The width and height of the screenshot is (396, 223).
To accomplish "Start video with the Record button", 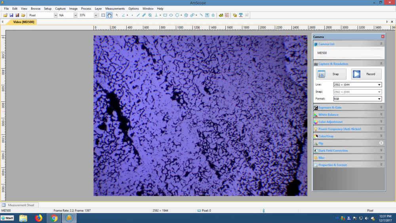I will tap(366, 74).
